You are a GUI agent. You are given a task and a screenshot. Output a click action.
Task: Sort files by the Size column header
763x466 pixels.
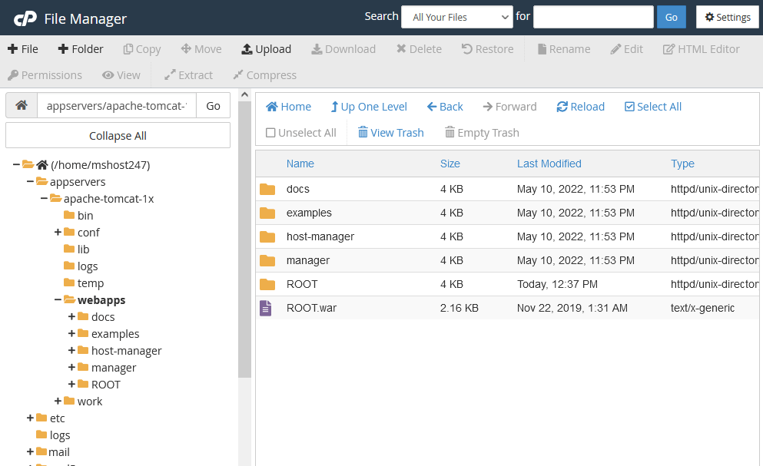[x=450, y=164]
